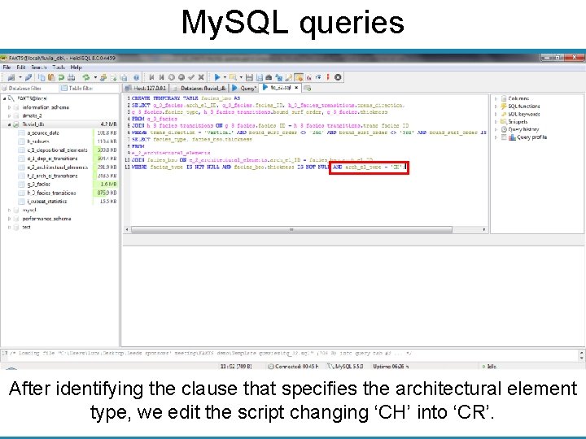Click the Database filter input field
This screenshot has width=586, height=439.
[29, 88]
